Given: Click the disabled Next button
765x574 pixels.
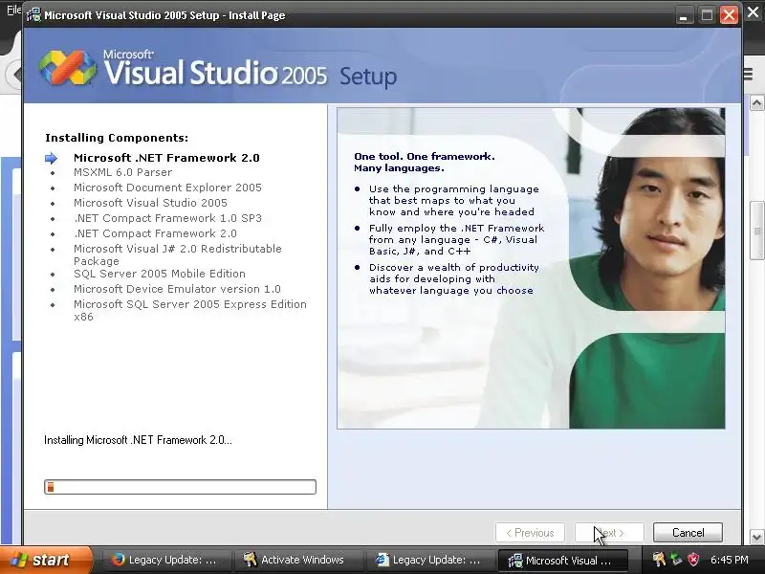Looking at the screenshot, I should click(609, 533).
